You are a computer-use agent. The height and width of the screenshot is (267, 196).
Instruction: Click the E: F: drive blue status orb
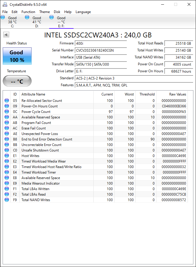click(51, 17)
